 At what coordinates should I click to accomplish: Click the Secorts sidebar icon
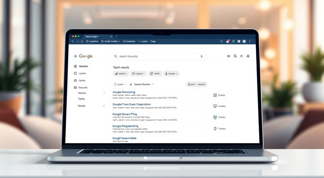click(75, 87)
